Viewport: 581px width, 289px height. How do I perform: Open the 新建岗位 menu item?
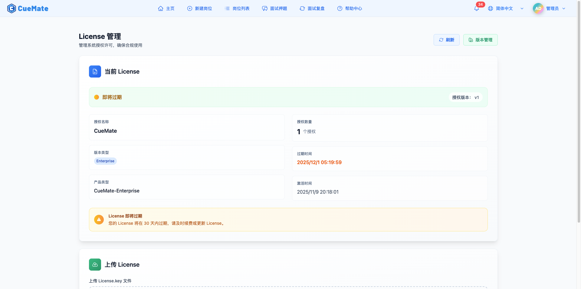pos(199,8)
